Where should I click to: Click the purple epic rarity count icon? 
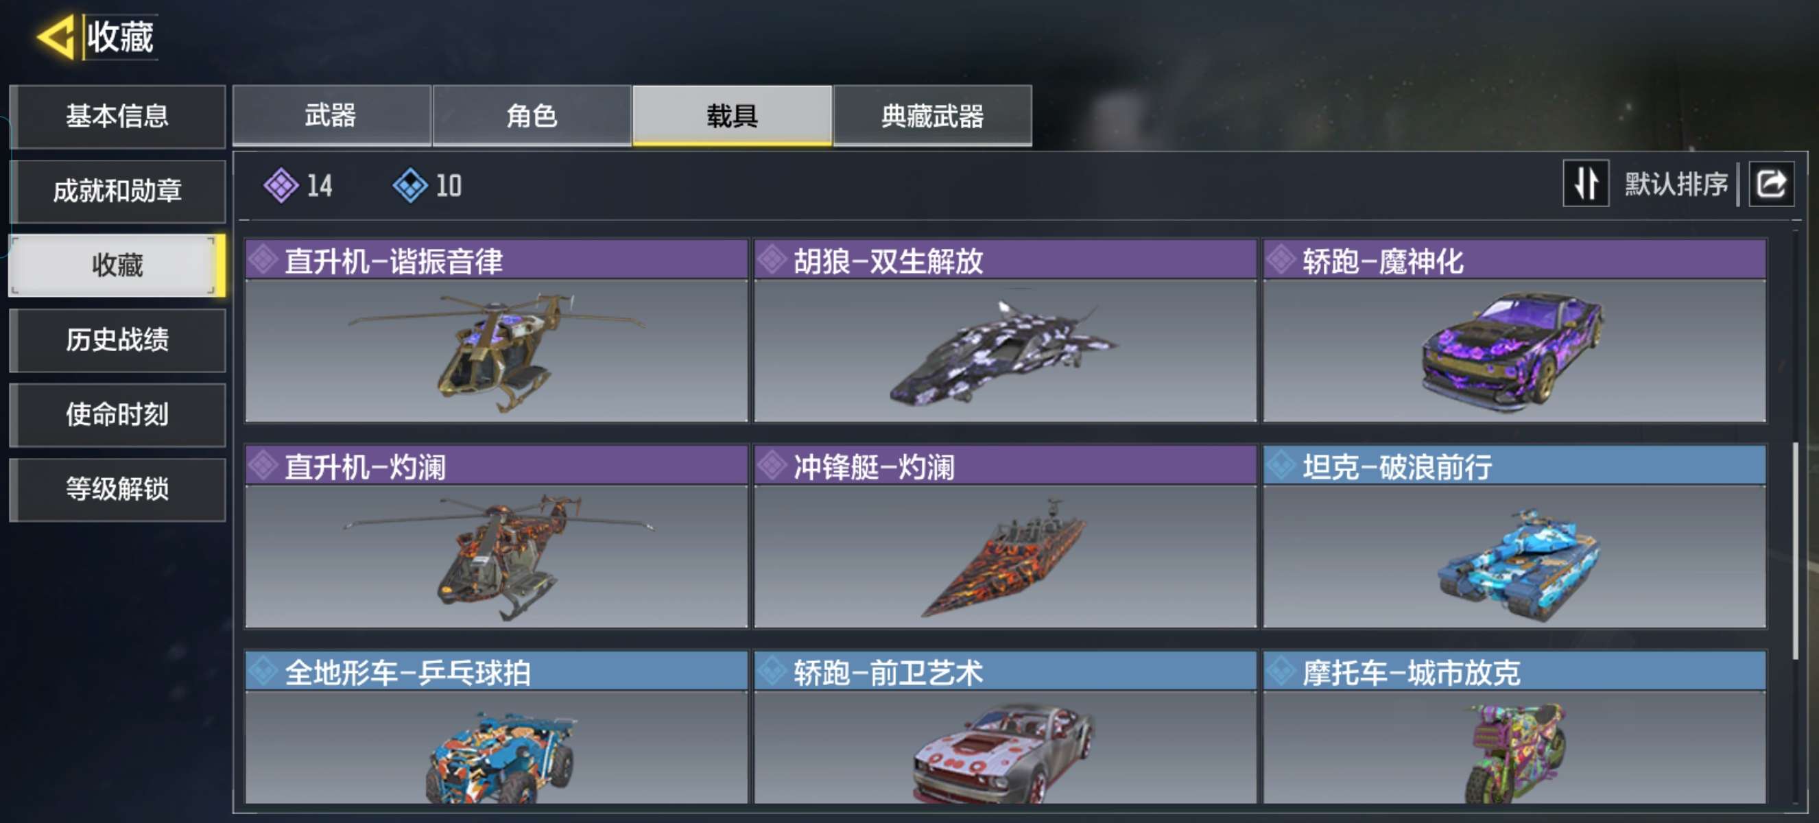(281, 186)
